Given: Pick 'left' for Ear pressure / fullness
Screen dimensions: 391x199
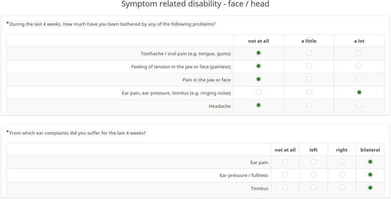Looking at the screenshot, I should click(314, 174).
